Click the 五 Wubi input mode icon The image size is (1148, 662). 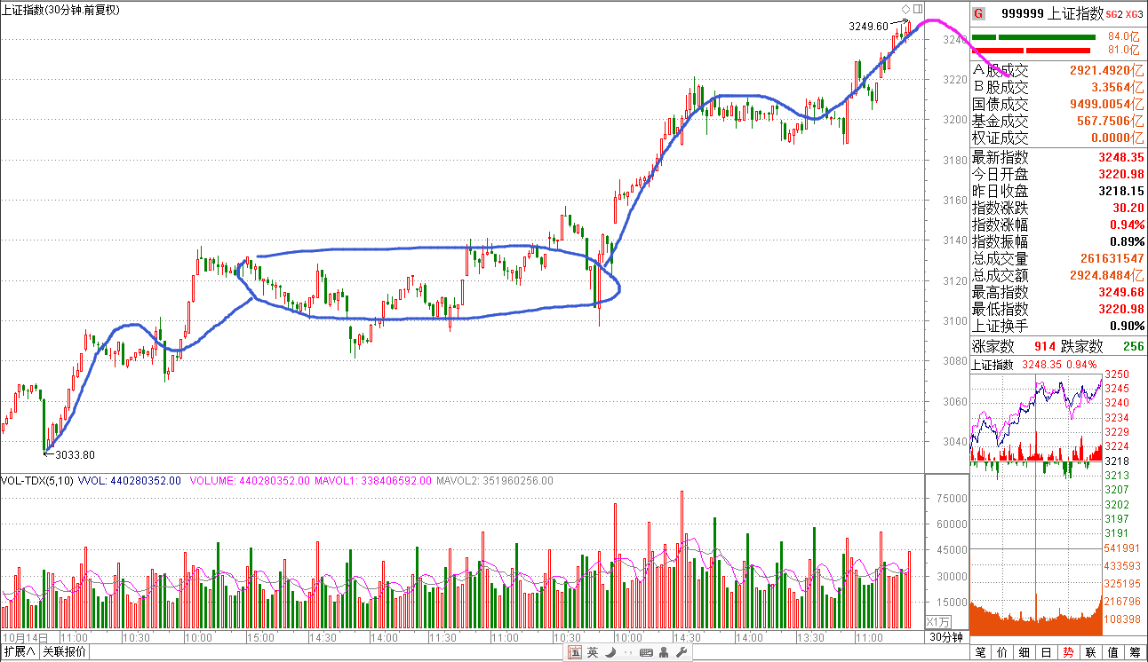click(x=576, y=653)
